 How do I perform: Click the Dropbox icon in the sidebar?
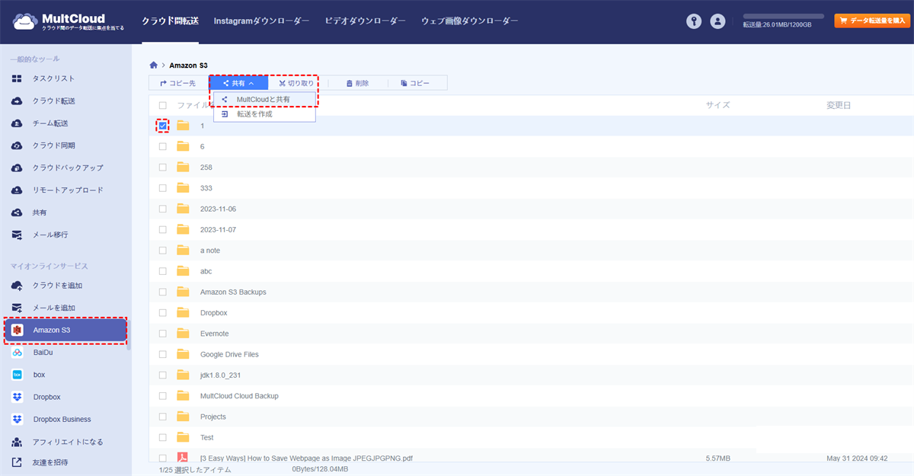[x=17, y=397]
